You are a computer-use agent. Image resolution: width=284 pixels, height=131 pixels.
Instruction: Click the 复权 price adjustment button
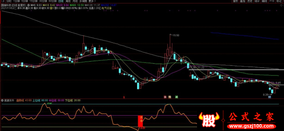(235, 1)
